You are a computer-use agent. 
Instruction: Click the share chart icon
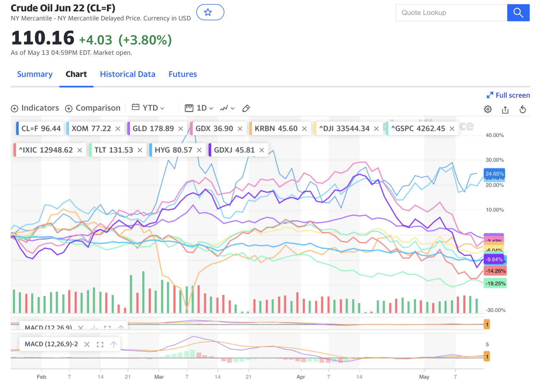pyautogui.click(x=505, y=110)
